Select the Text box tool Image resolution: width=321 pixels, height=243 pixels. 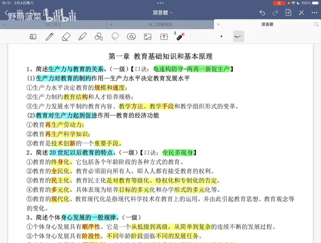[x=164, y=37]
